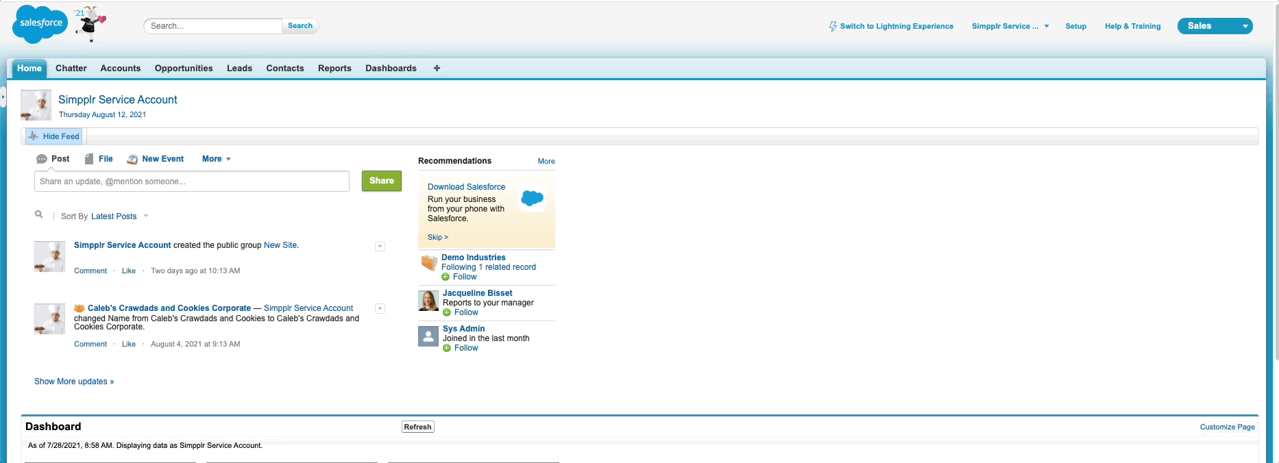Screen dimensions: 1279x463
Task: Open the Accounts tab
Action: pyautogui.click(x=121, y=68)
